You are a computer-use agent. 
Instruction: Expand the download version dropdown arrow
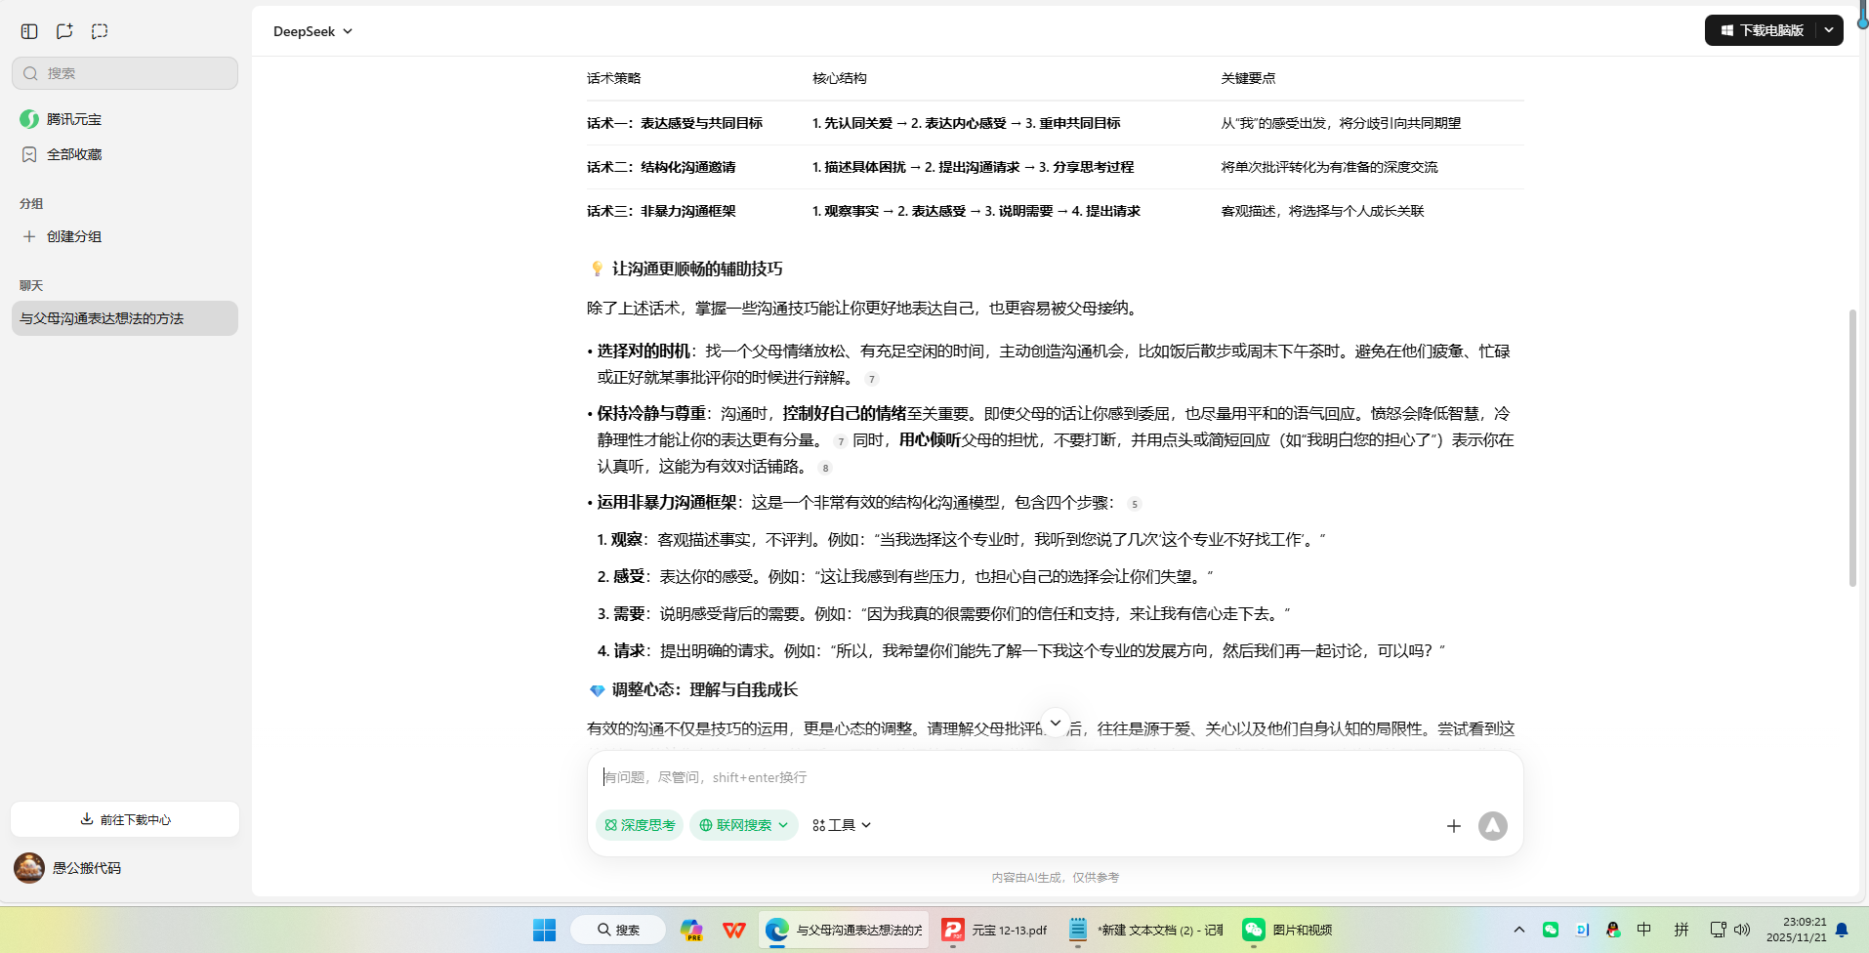point(1828,29)
